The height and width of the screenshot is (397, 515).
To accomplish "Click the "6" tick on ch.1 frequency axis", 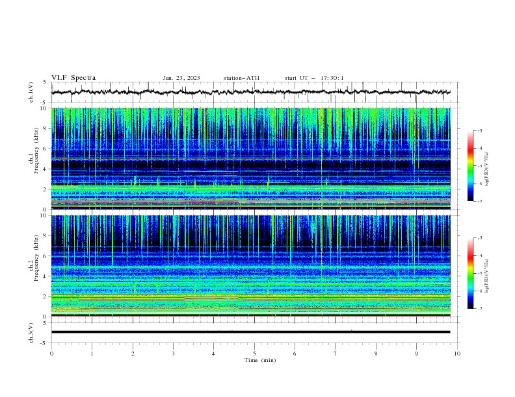I will pos(45,149).
